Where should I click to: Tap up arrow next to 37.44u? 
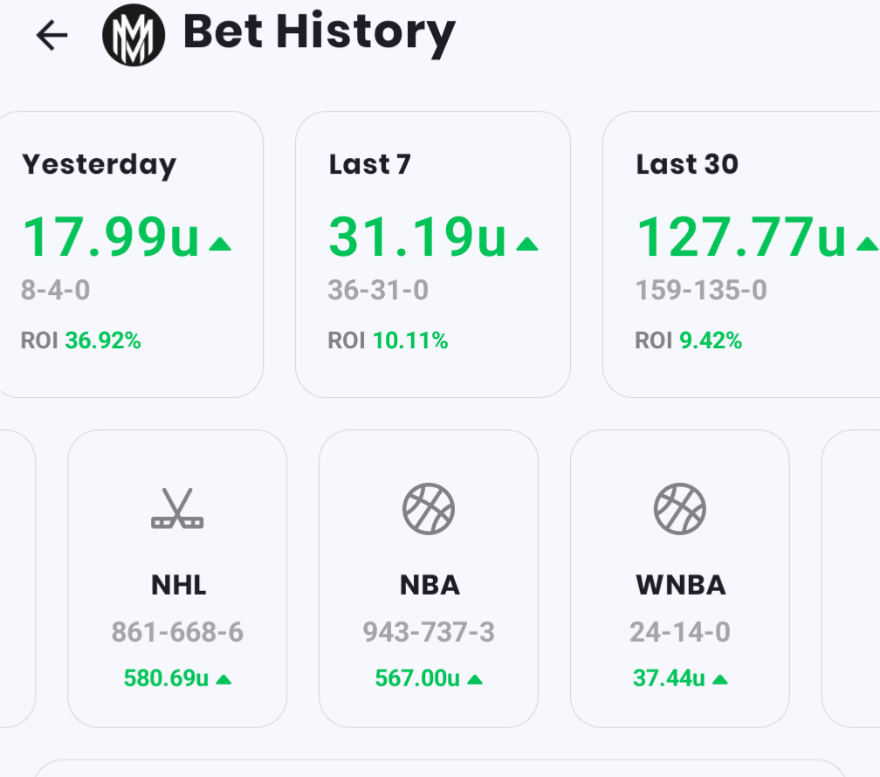pyautogui.click(x=720, y=679)
